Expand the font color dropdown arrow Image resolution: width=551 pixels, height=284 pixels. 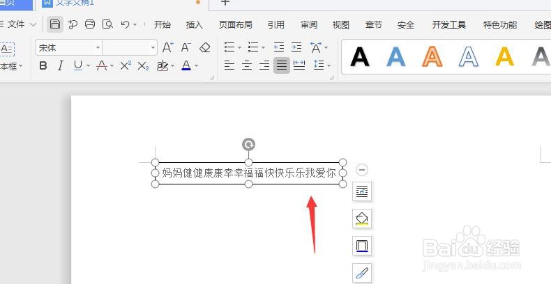click(x=196, y=65)
